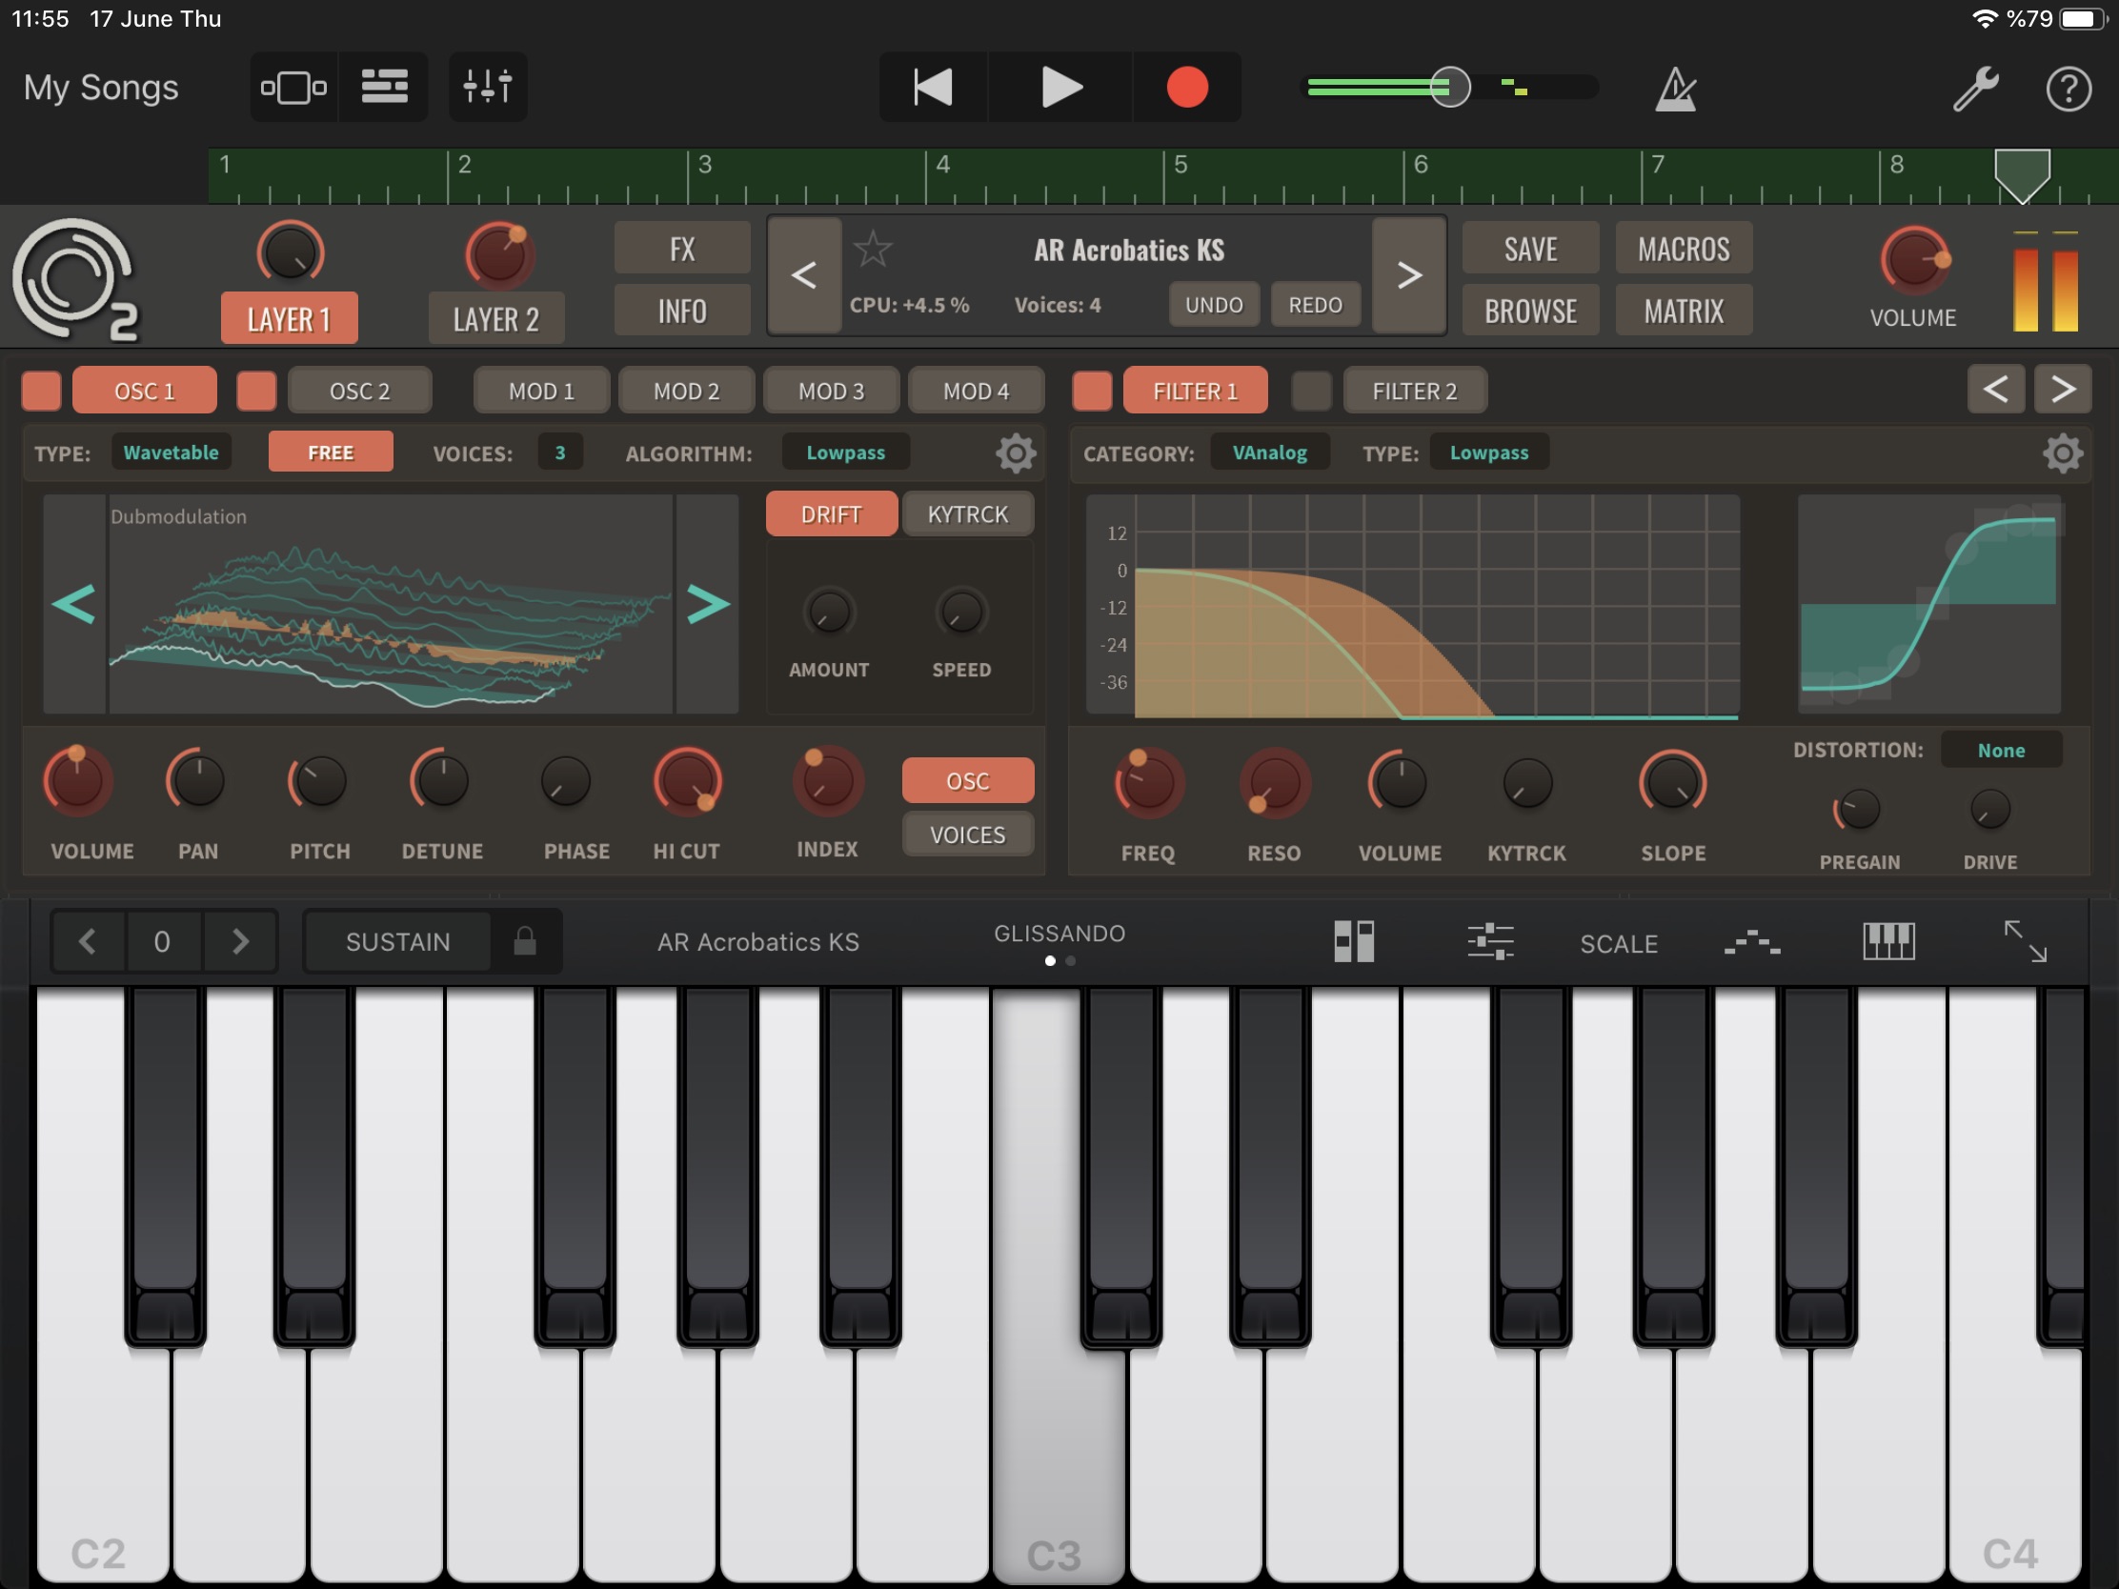
Task: Click the synth logo icon
Action: (74, 280)
